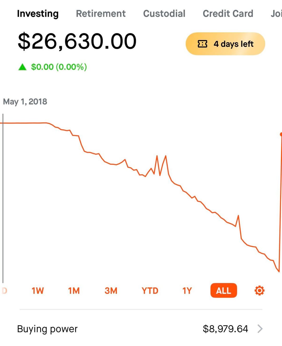Select the Custodial tab
The image size is (282, 346).
pyautogui.click(x=164, y=14)
